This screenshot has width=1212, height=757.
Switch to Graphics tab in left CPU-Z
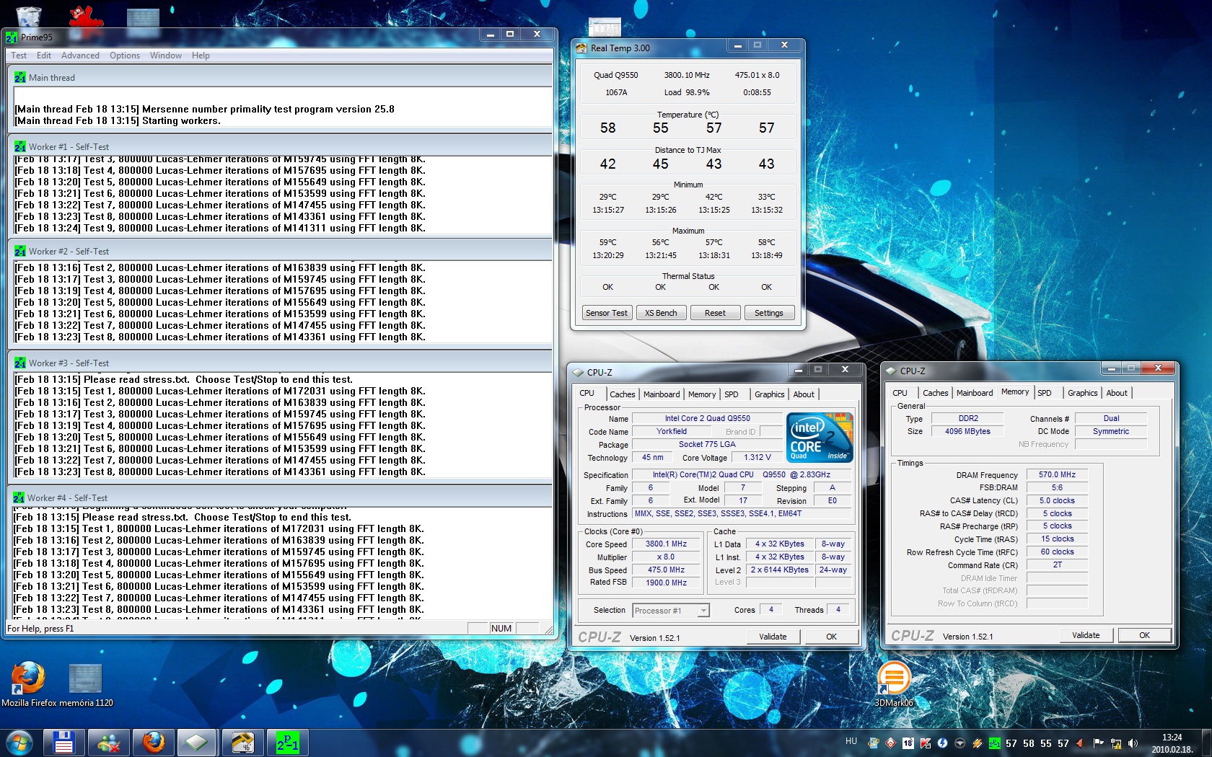769,394
